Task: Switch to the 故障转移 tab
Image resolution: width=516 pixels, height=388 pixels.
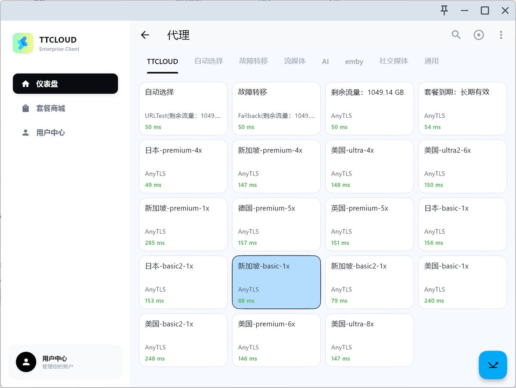Action: [254, 61]
